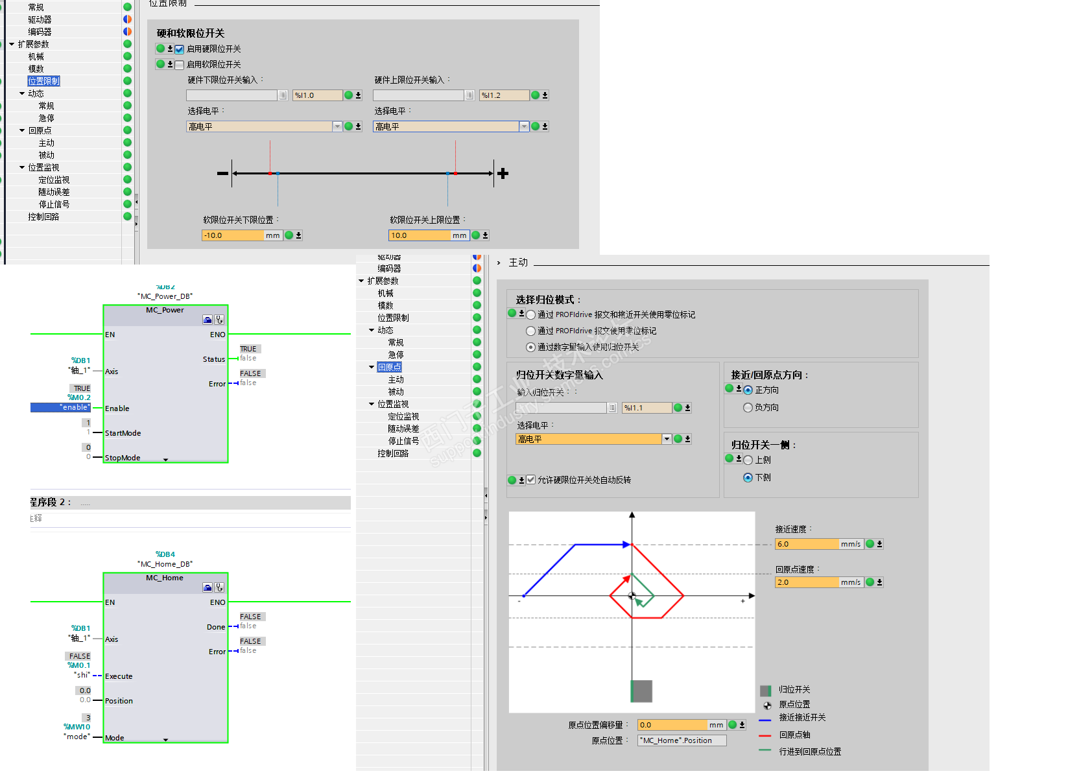Click the apply arrow beside 原点位置偏移量 0.0 mm
This screenshot has height=780, width=1068.
(742, 725)
